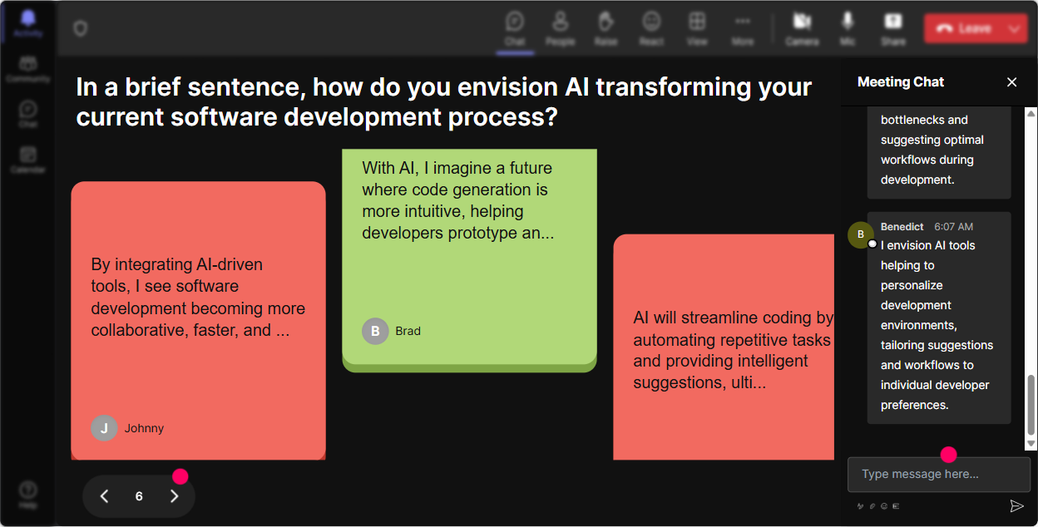Toggle the Mic mute
1038x527 pixels.
coord(848,28)
